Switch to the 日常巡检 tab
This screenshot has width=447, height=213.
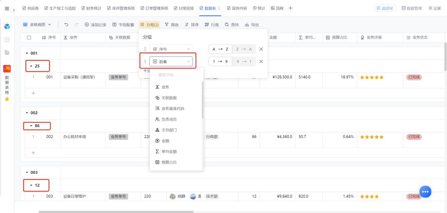[184, 8]
